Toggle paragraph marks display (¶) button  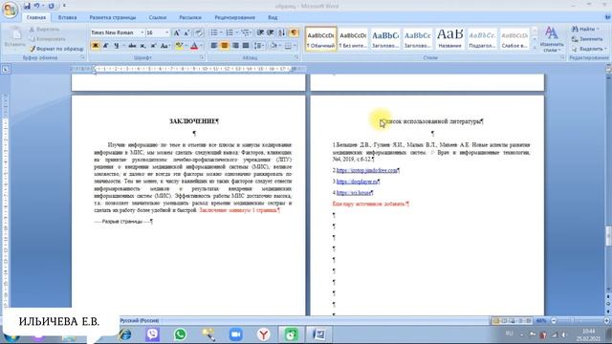(x=294, y=32)
